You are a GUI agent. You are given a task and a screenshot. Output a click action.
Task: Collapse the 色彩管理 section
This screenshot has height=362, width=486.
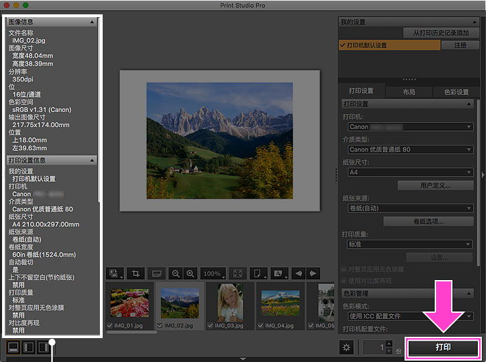[x=469, y=293]
